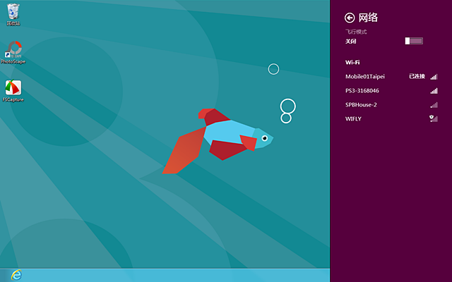Click the Mobile01Taipei signal strength icon
452x282 pixels.
coord(434,77)
